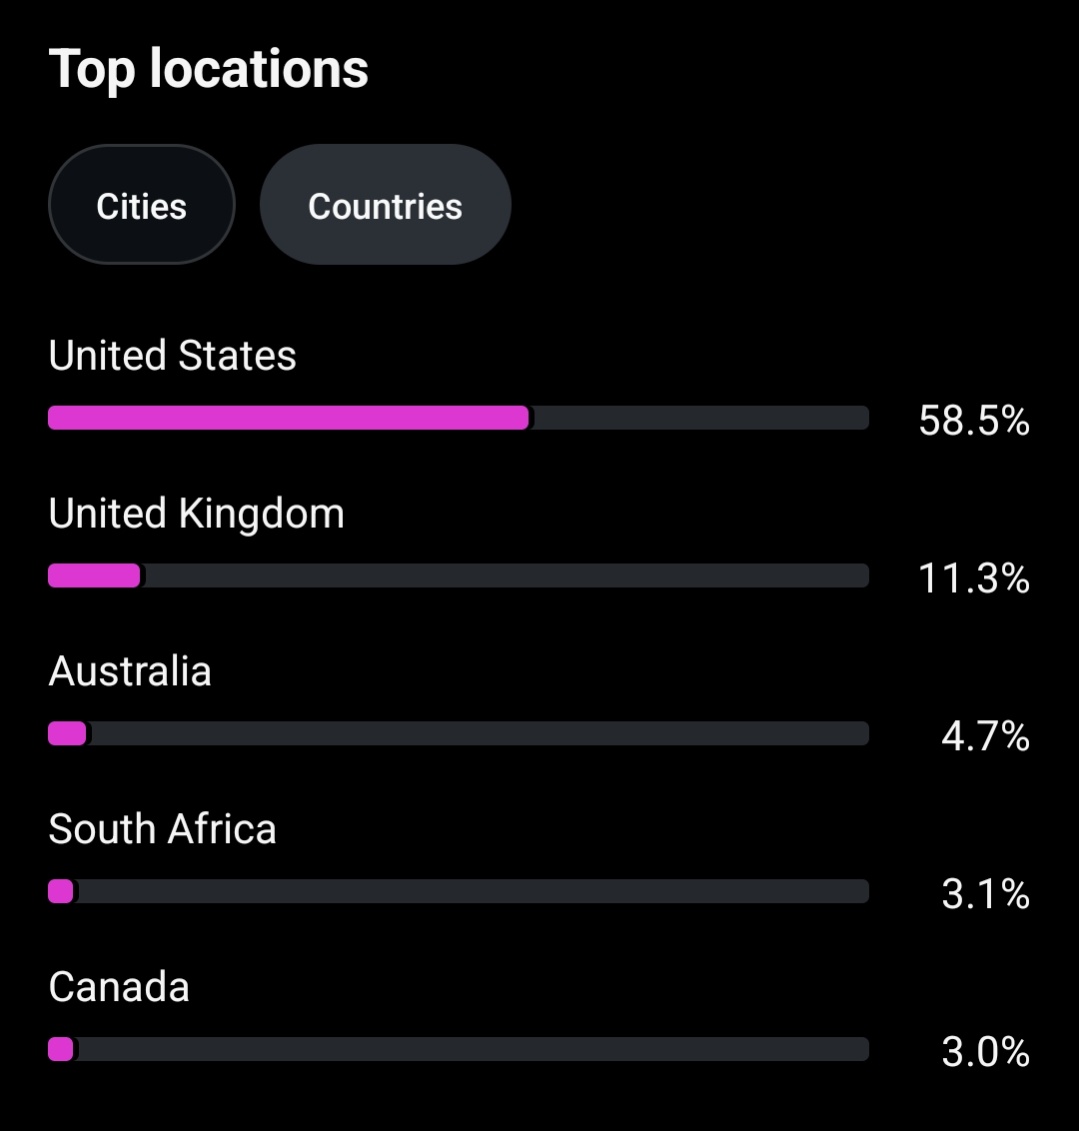Screen dimensions: 1079x1131
Task: Click the pink United States progress bar
Action: tap(288, 418)
